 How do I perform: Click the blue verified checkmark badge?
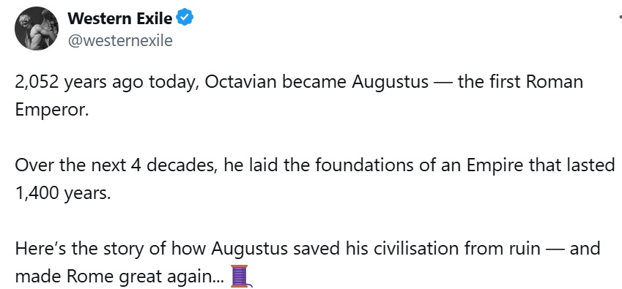tap(185, 18)
